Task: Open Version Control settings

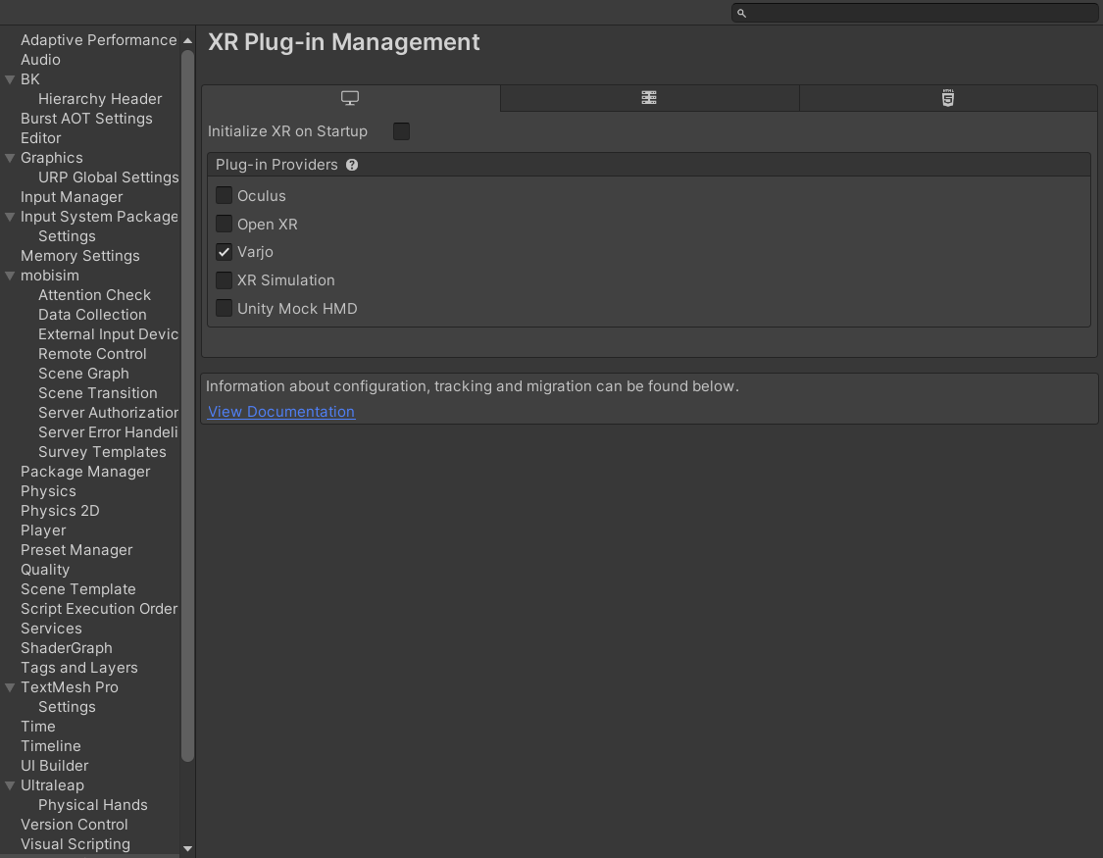Action: point(75,825)
